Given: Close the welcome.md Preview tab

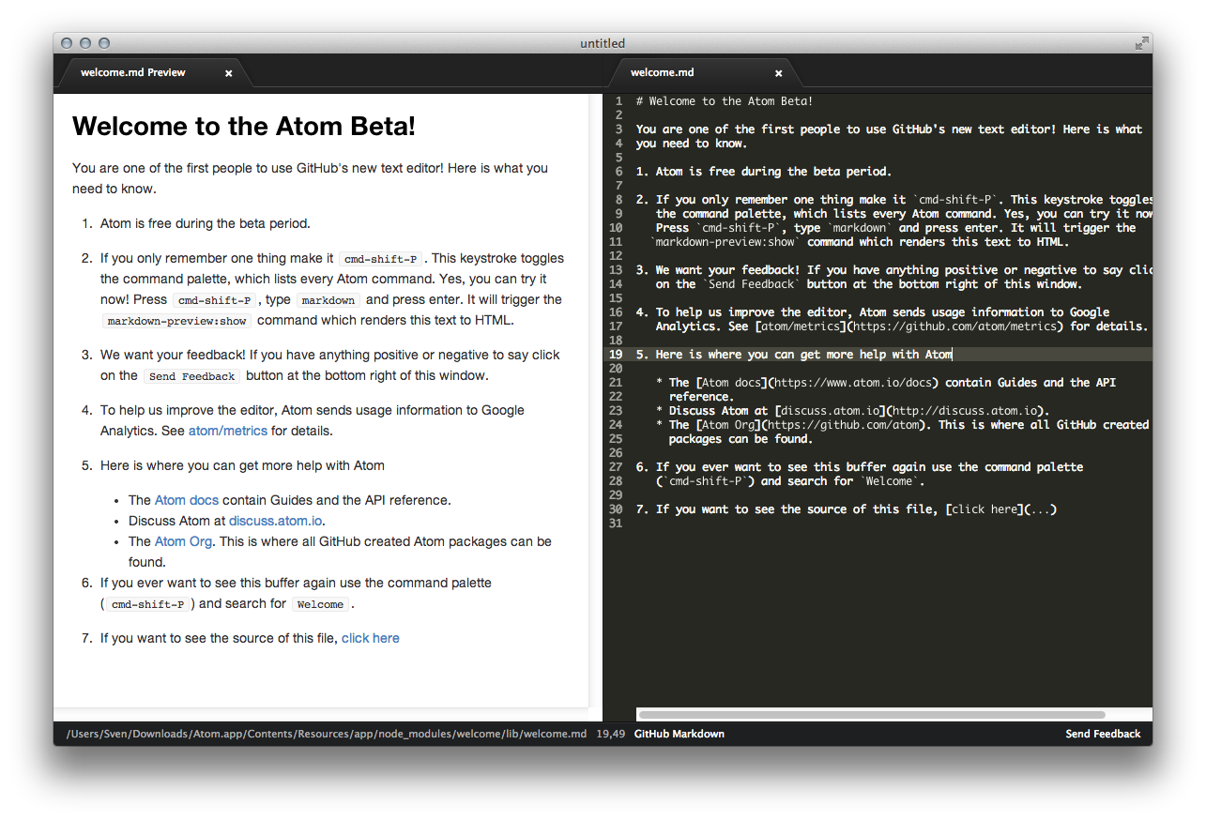Looking at the screenshot, I should tap(228, 73).
